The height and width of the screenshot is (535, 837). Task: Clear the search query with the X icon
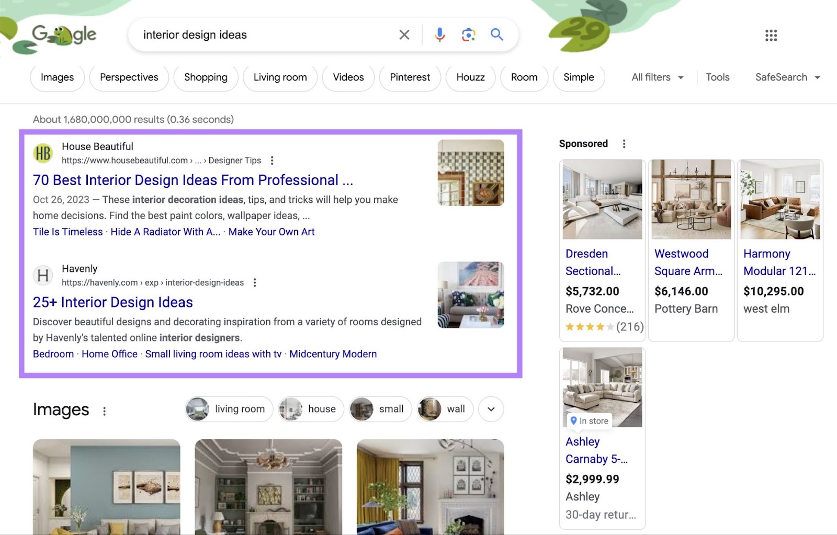click(404, 35)
